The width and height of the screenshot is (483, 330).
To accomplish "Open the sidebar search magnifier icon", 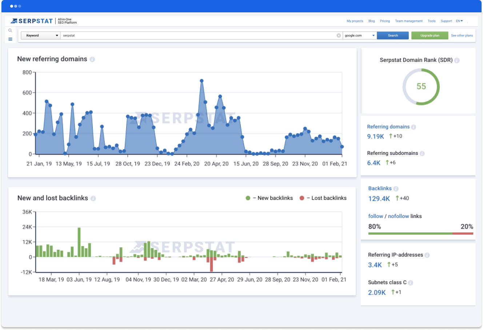I will tap(10, 31).
